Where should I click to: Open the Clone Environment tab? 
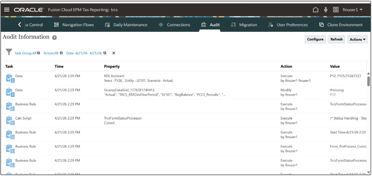point(341,25)
